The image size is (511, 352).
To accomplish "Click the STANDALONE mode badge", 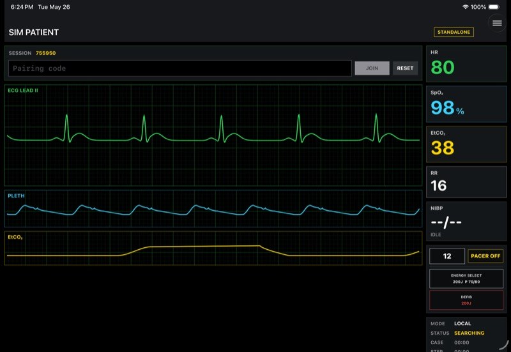I will coord(454,32).
